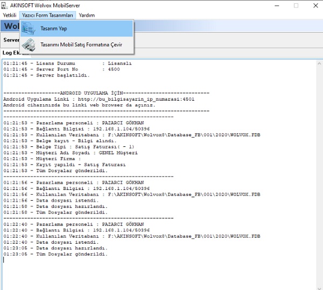
Task: Close the Yazıcı Form Tasarımları menu
Action: coord(47,15)
